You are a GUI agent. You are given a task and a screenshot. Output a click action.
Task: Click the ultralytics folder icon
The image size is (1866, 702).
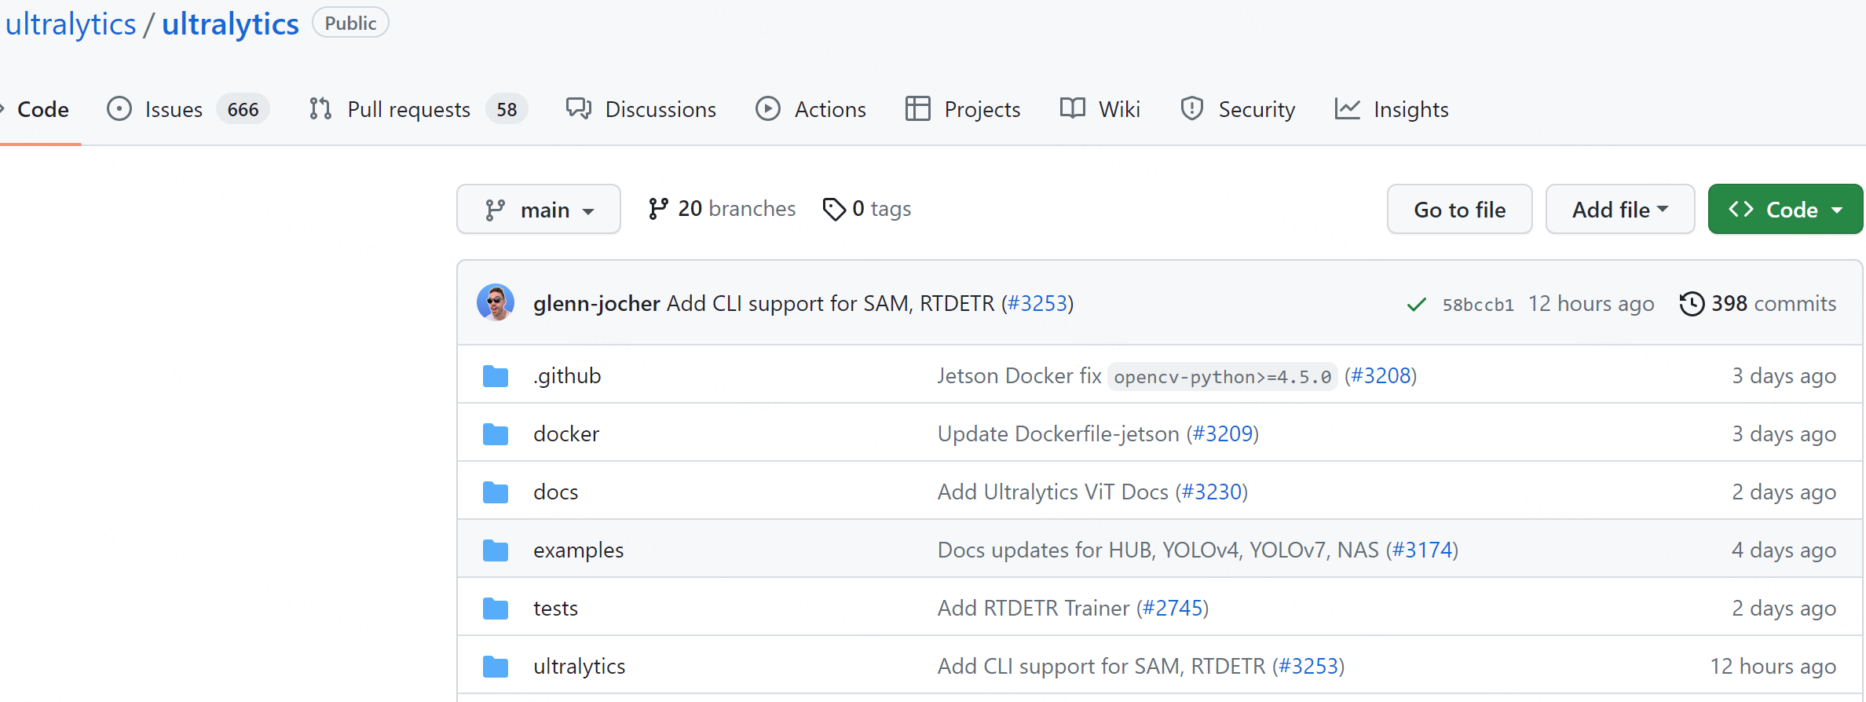click(496, 667)
